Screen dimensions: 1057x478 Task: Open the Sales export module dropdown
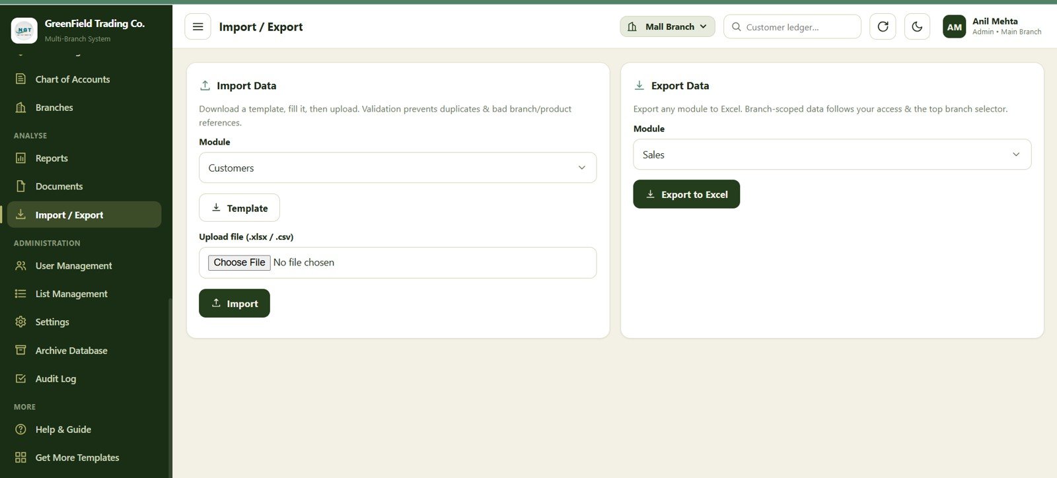[x=832, y=154]
